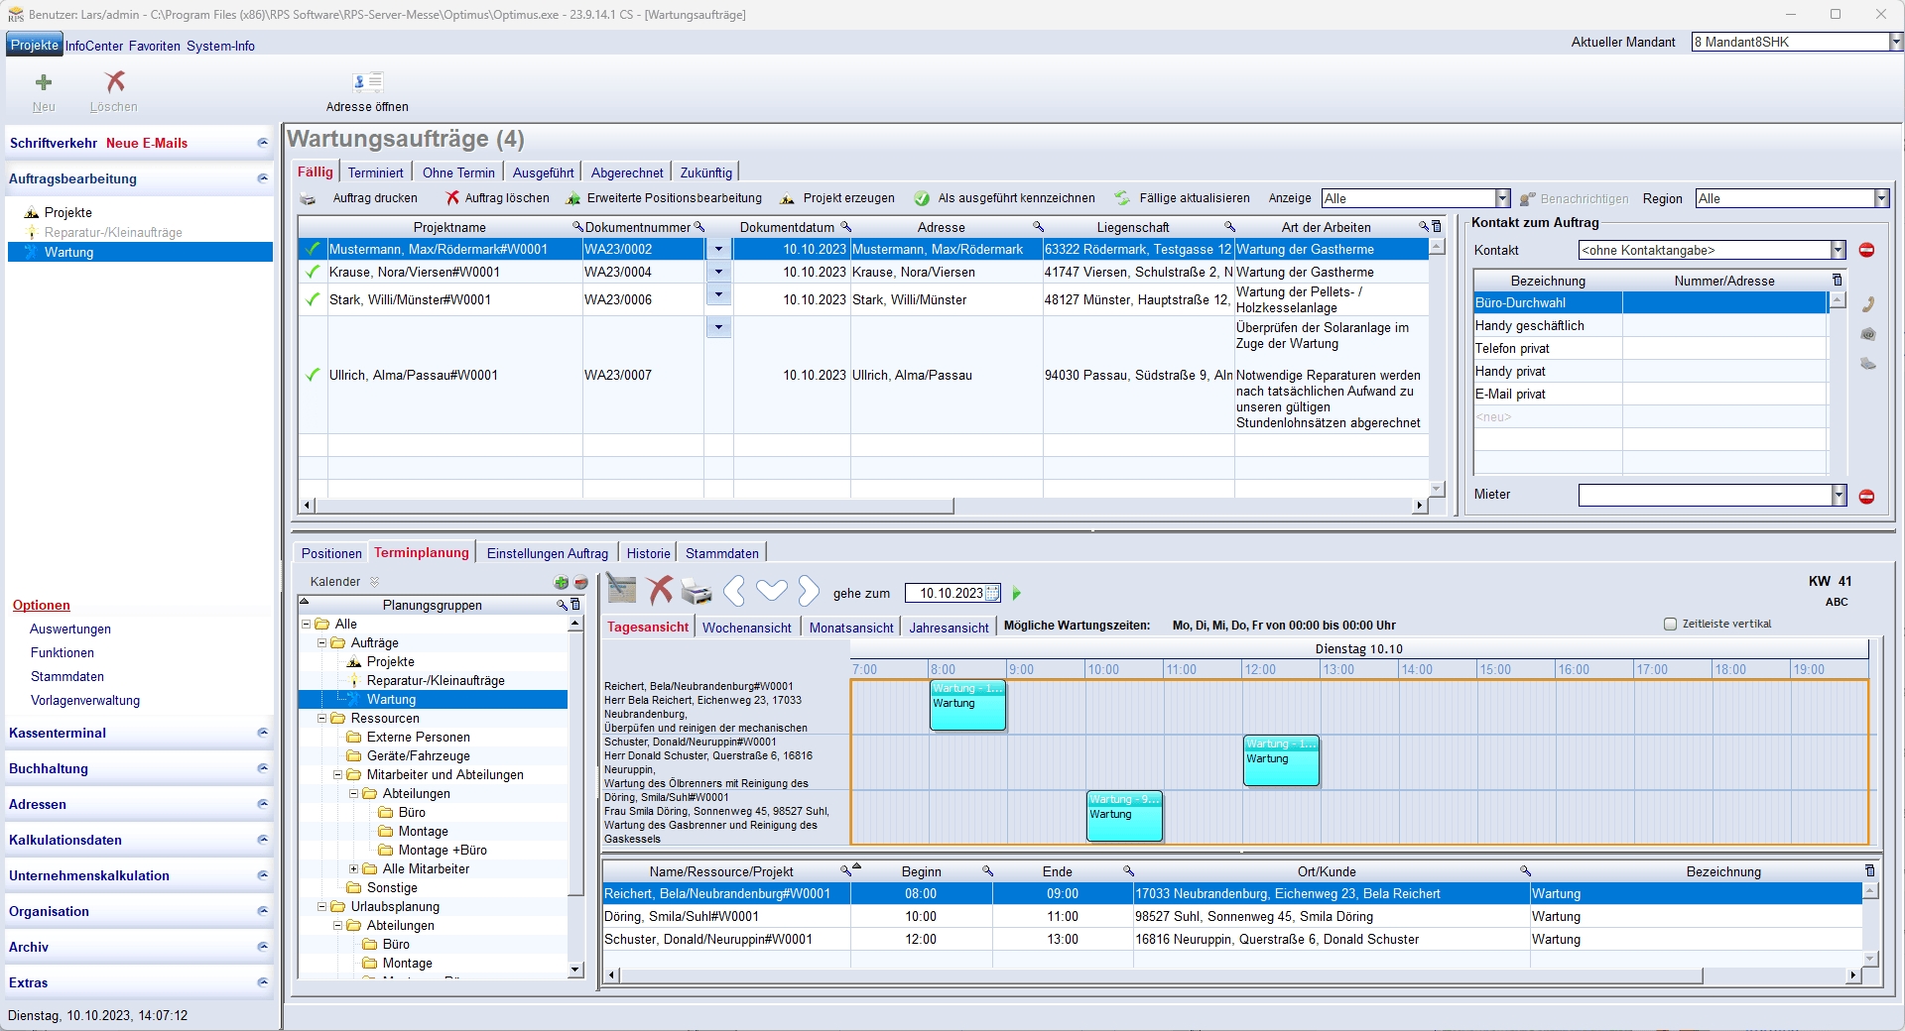Go to next day with right arrow
This screenshot has height=1031, width=1905.
[x=808, y=592]
